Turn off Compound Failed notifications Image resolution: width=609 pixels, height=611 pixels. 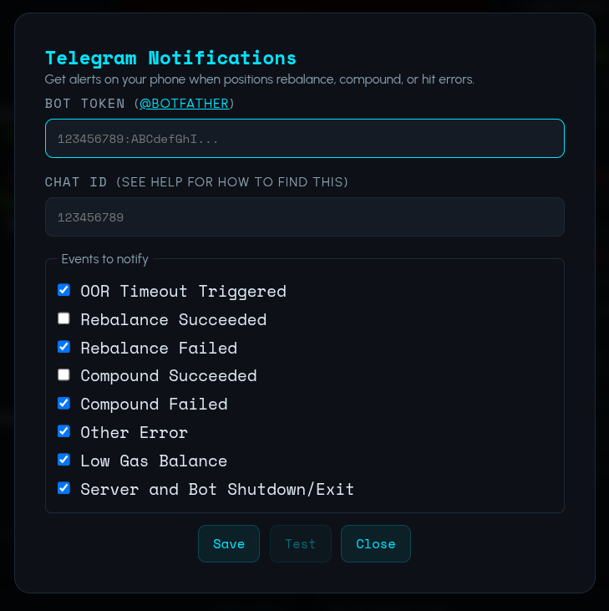click(63, 403)
